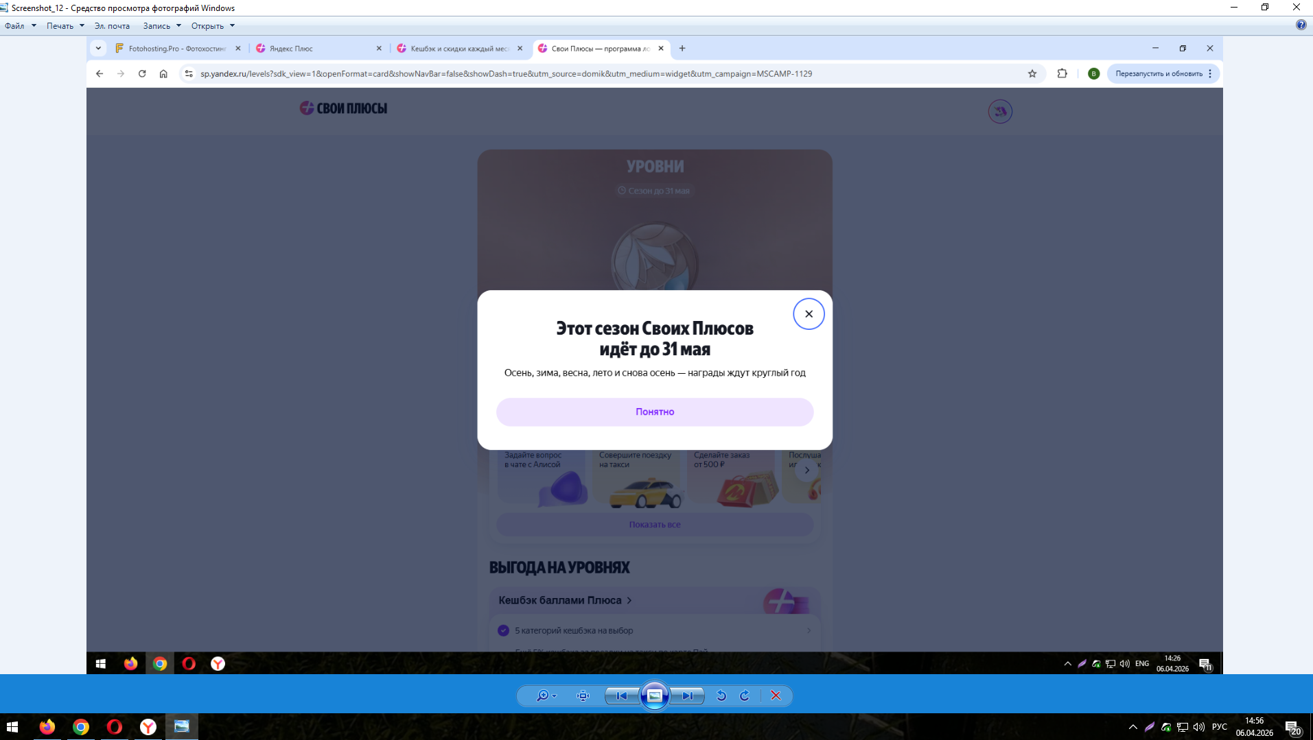Screen dimensions: 1313x740
Task: Open a new browser tab with the plus
Action: click(x=682, y=49)
